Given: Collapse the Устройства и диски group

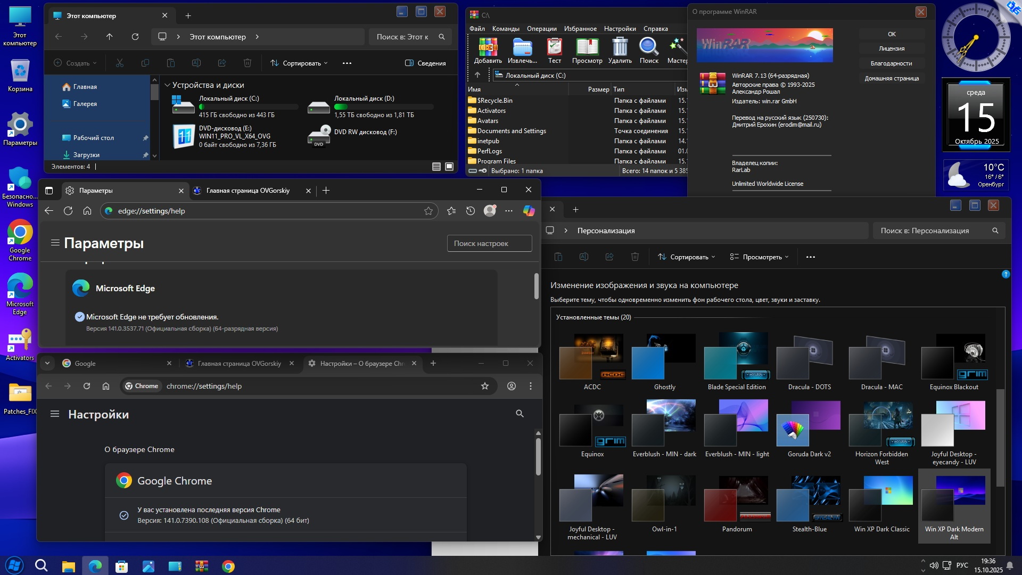Looking at the screenshot, I should point(167,85).
